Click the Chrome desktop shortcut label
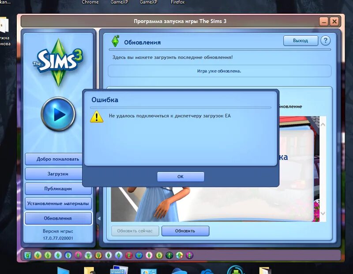Screen dimensions: 353x274 click(90, 2)
